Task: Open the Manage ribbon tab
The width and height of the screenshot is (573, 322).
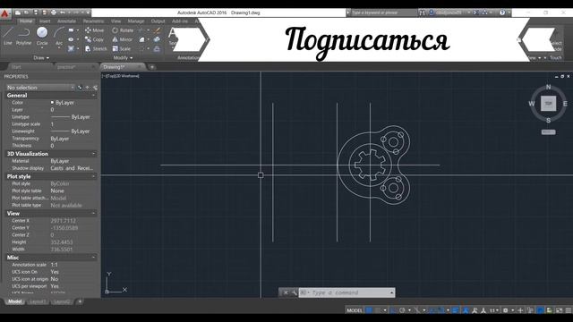Action: click(x=136, y=21)
